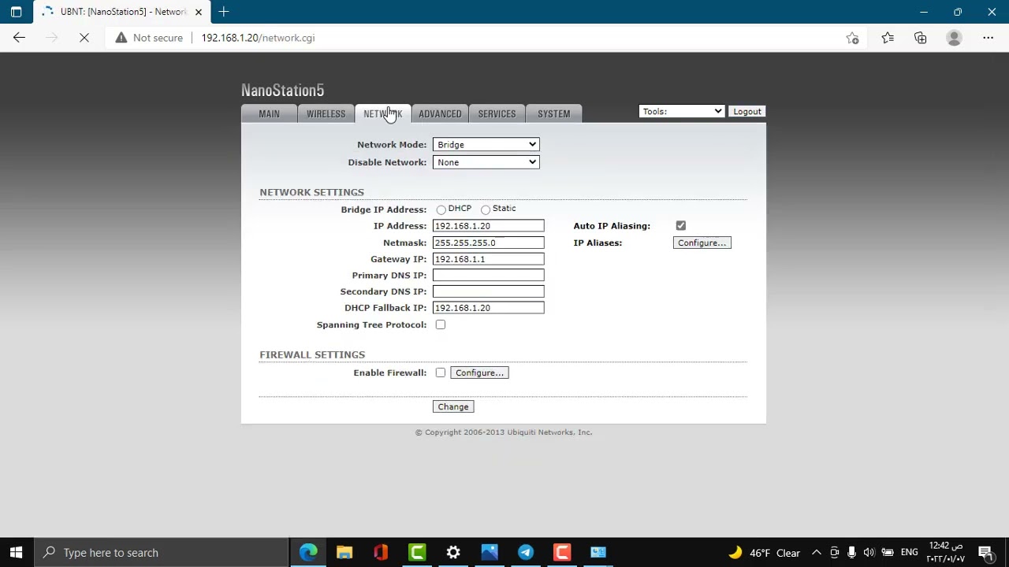The width and height of the screenshot is (1009, 567).
Task: Close the UBNT NanoStation5 browser tab
Action: coord(199,12)
